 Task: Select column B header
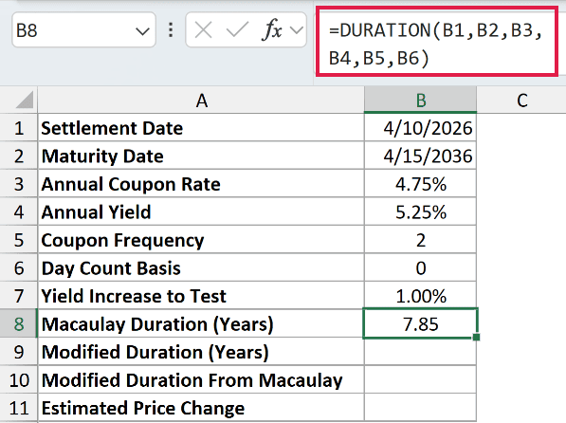coord(421,101)
